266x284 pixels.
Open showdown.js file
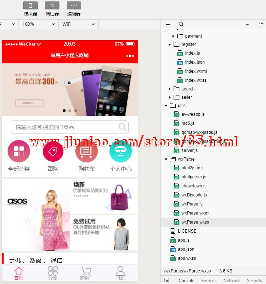pos(190,186)
